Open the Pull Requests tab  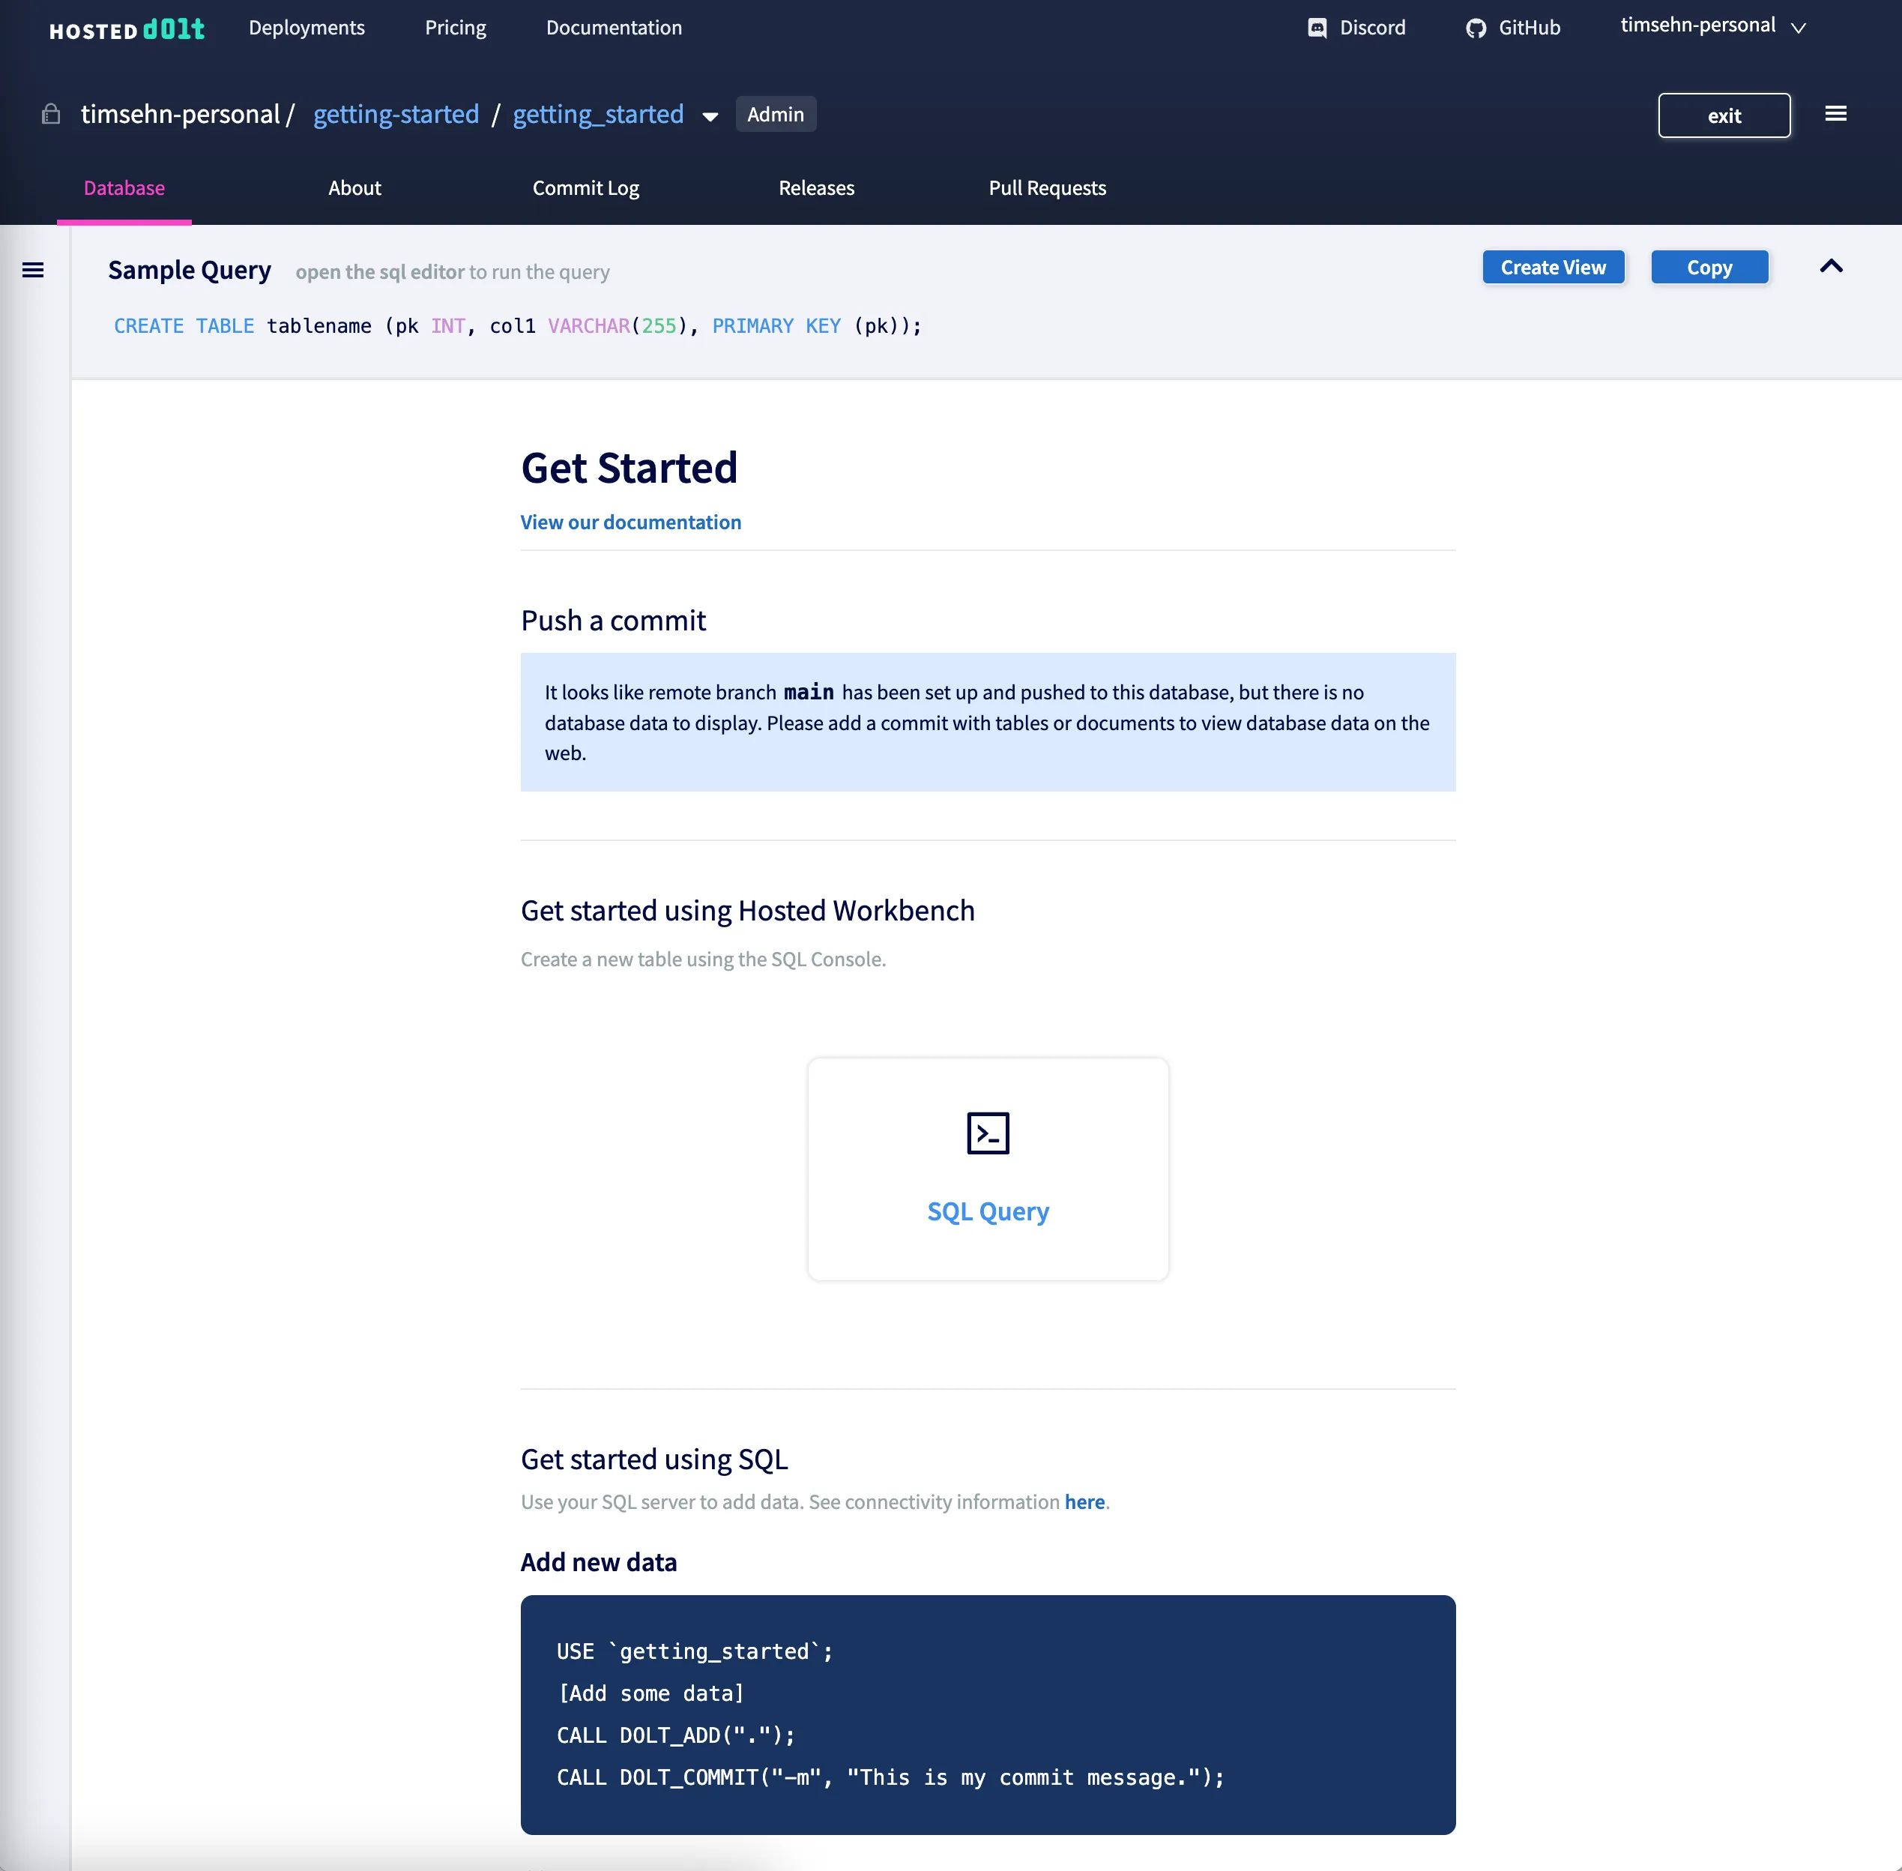point(1047,187)
